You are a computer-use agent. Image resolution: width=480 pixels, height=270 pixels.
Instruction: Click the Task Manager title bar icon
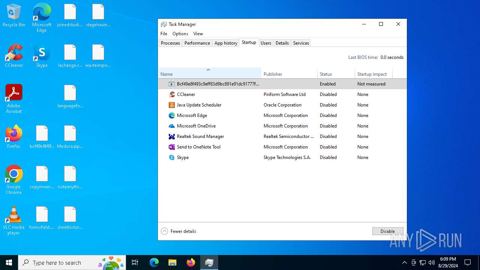click(x=164, y=24)
